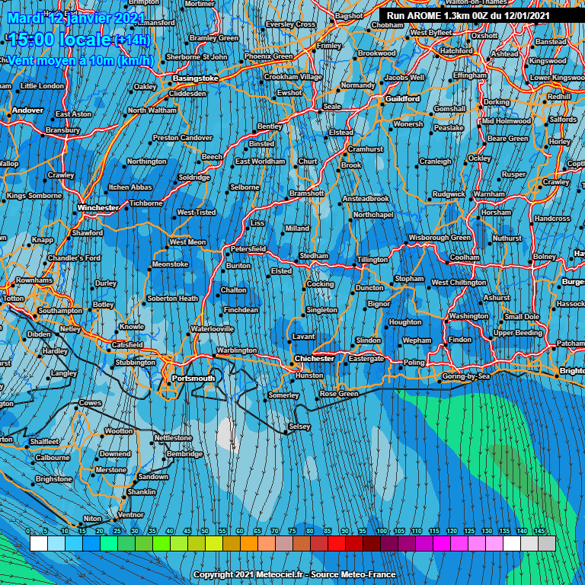Click the 'Andover' town label
This screenshot has height=585, width=585.
click(27, 110)
